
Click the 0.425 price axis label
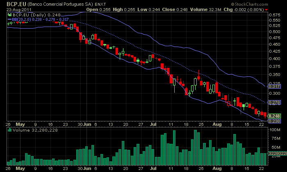[275, 51]
